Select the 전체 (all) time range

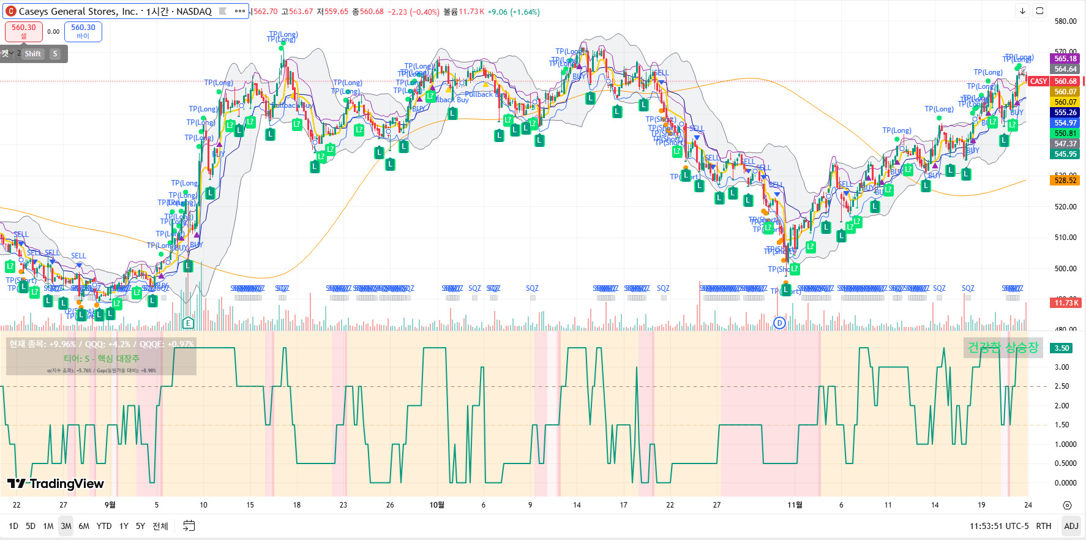point(160,526)
